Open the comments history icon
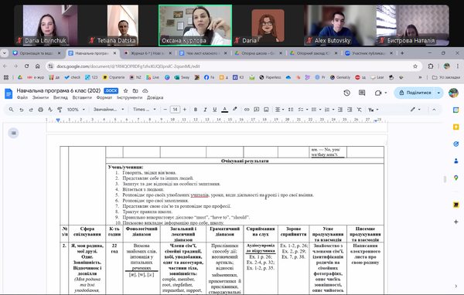This screenshot has height=295, width=464. point(362,93)
